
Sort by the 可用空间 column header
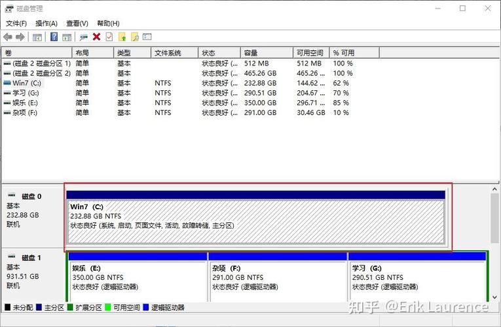click(x=311, y=52)
